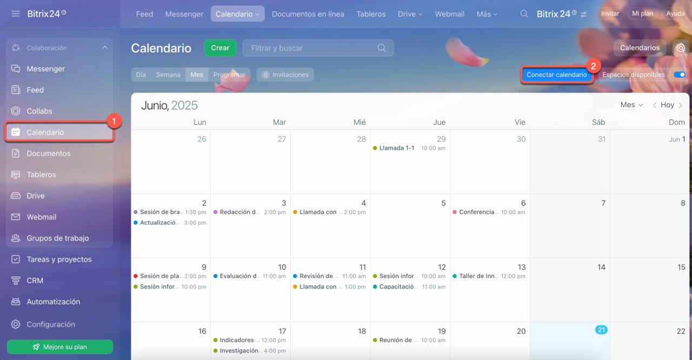Expand the Más menu in the top navigation
The image size is (692, 360).
click(487, 14)
